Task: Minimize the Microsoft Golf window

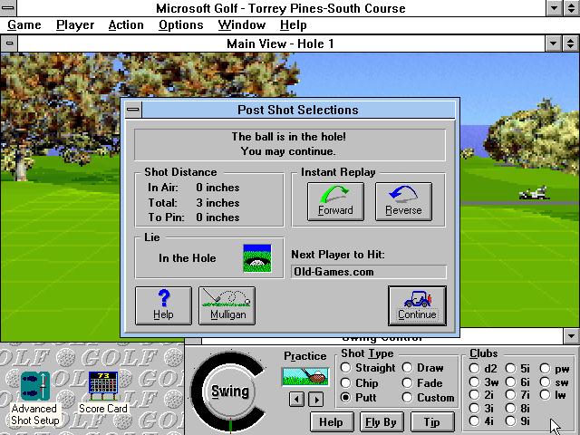Action: click(555, 8)
